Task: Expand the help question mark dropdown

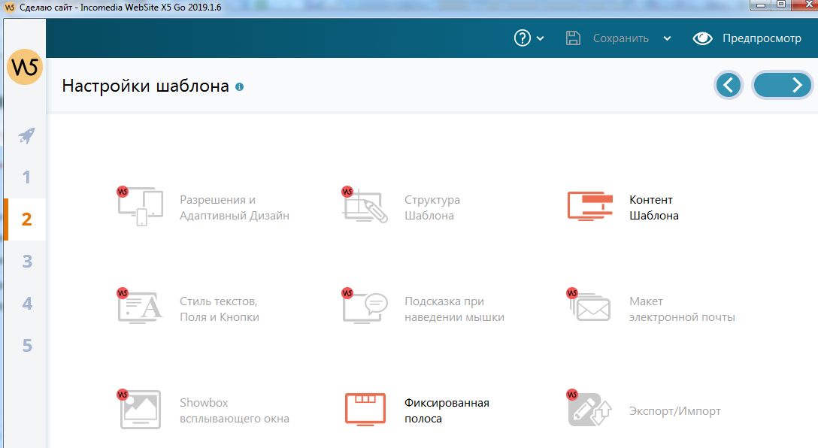Action: (529, 38)
